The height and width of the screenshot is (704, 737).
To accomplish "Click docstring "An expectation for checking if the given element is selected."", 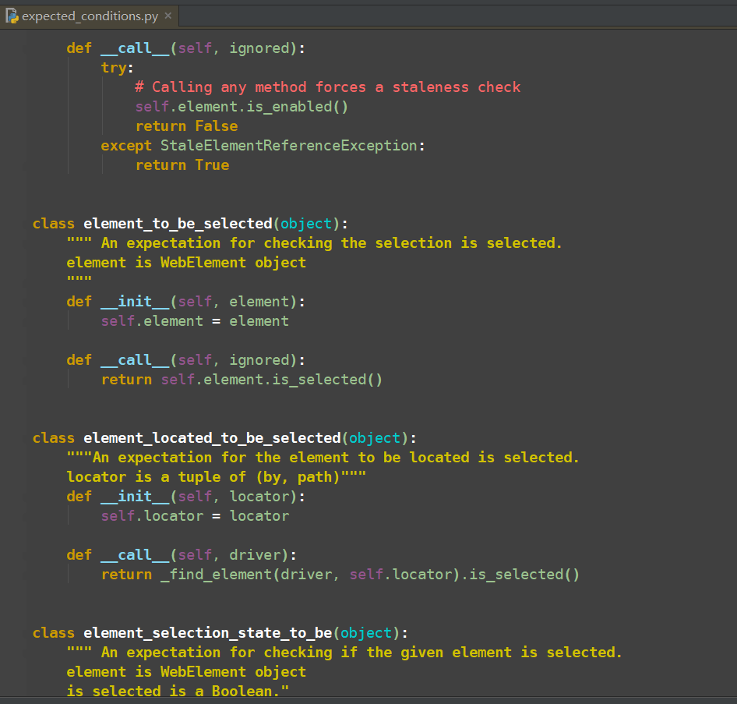I will click(361, 653).
